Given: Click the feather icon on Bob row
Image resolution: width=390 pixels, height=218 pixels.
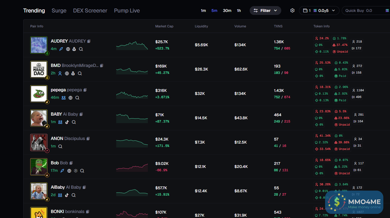Looking at the screenshot, I should click(62, 171).
